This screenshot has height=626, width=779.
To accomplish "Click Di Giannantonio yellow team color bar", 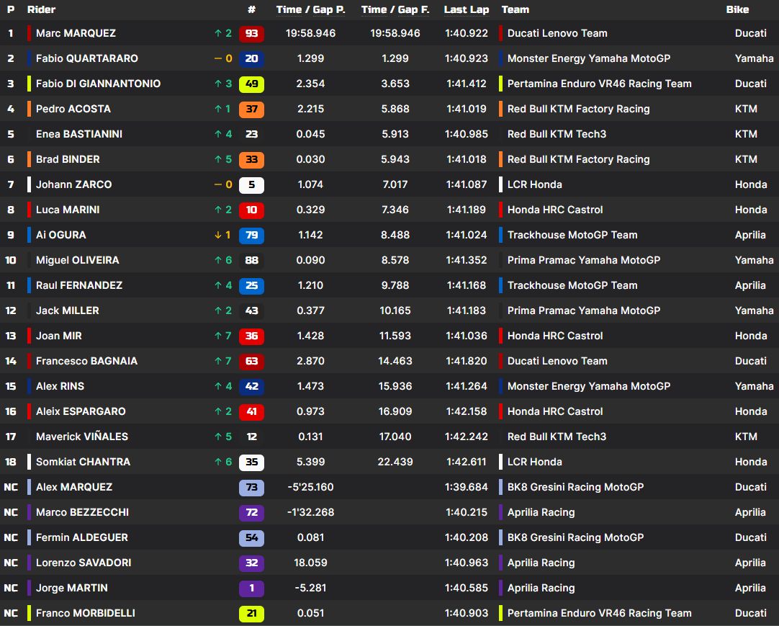I will (29, 84).
